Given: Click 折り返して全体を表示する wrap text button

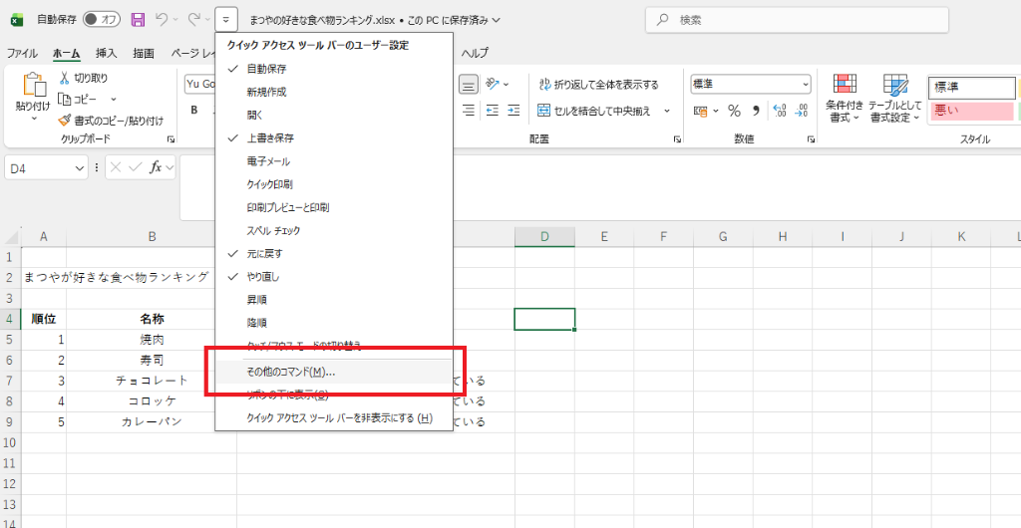Looking at the screenshot, I should coord(598,85).
